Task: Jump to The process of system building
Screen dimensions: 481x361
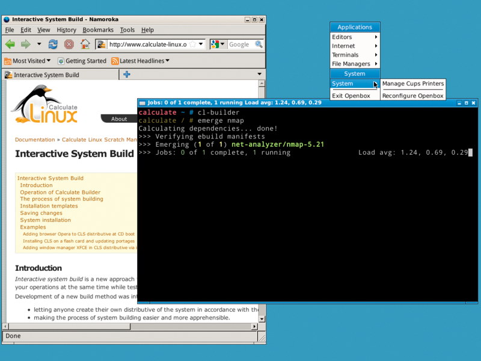Action: point(62,199)
